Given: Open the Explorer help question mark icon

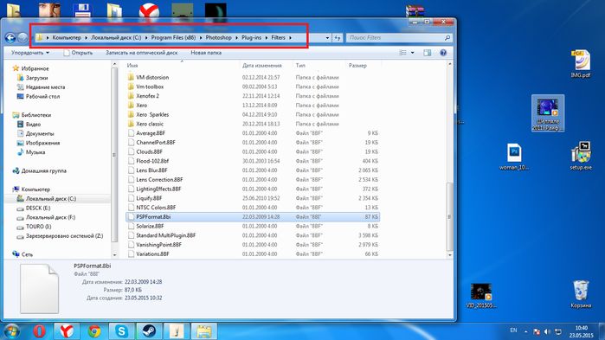Looking at the screenshot, I should click(x=443, y=53).
